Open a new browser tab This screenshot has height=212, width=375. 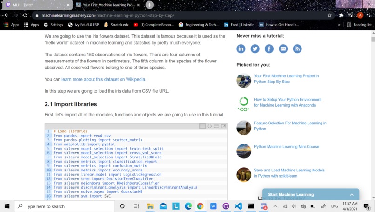(x=149, y=5)
